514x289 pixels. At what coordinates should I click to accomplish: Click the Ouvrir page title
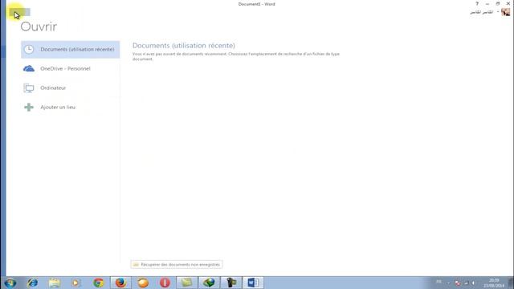tap(39, 26)
